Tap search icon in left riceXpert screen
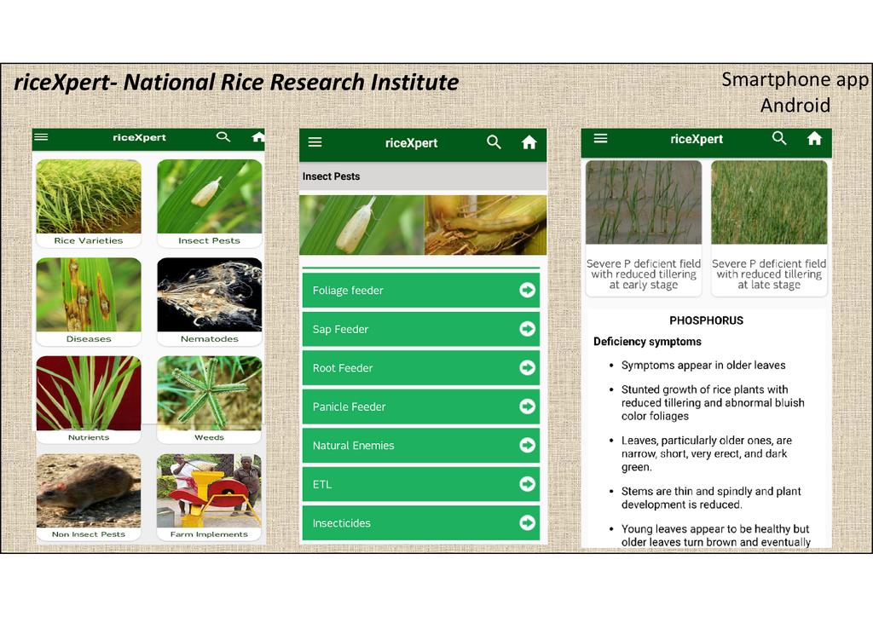Viewport: 873px width, 617px height. 223,137
